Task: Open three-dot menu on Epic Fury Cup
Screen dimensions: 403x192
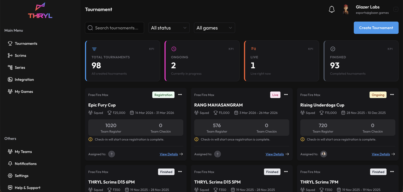Action: (180, 95)
